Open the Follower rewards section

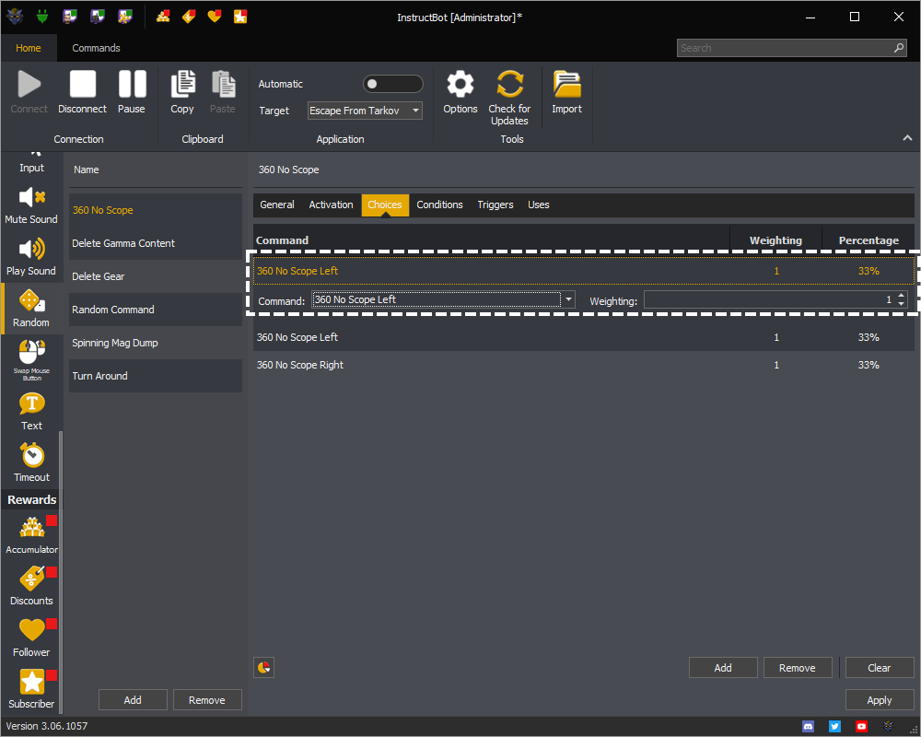[31, 638]
